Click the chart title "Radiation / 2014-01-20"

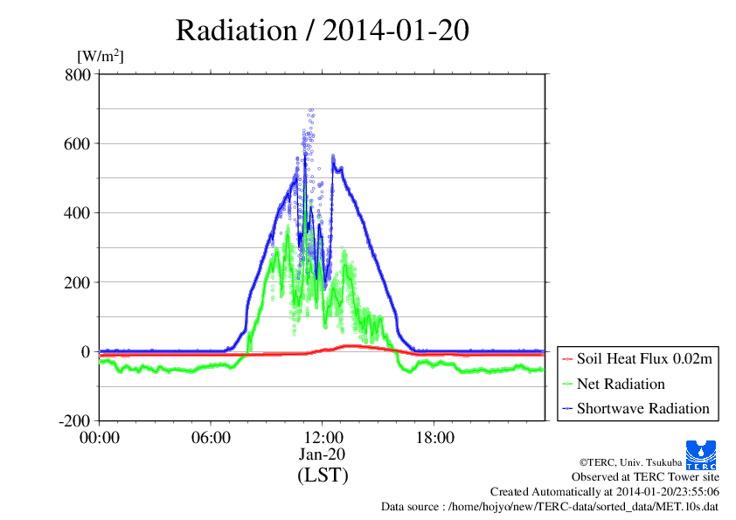point(323,31)
